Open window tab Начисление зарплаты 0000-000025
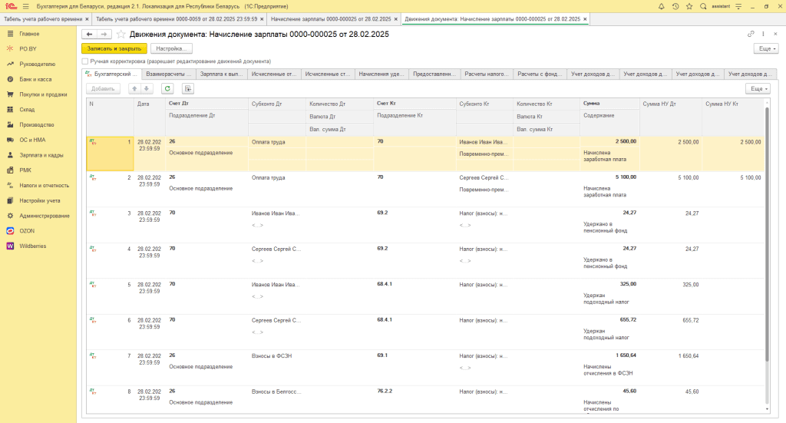The height and width of the screenshot is (423, 786). click(331, 19)
